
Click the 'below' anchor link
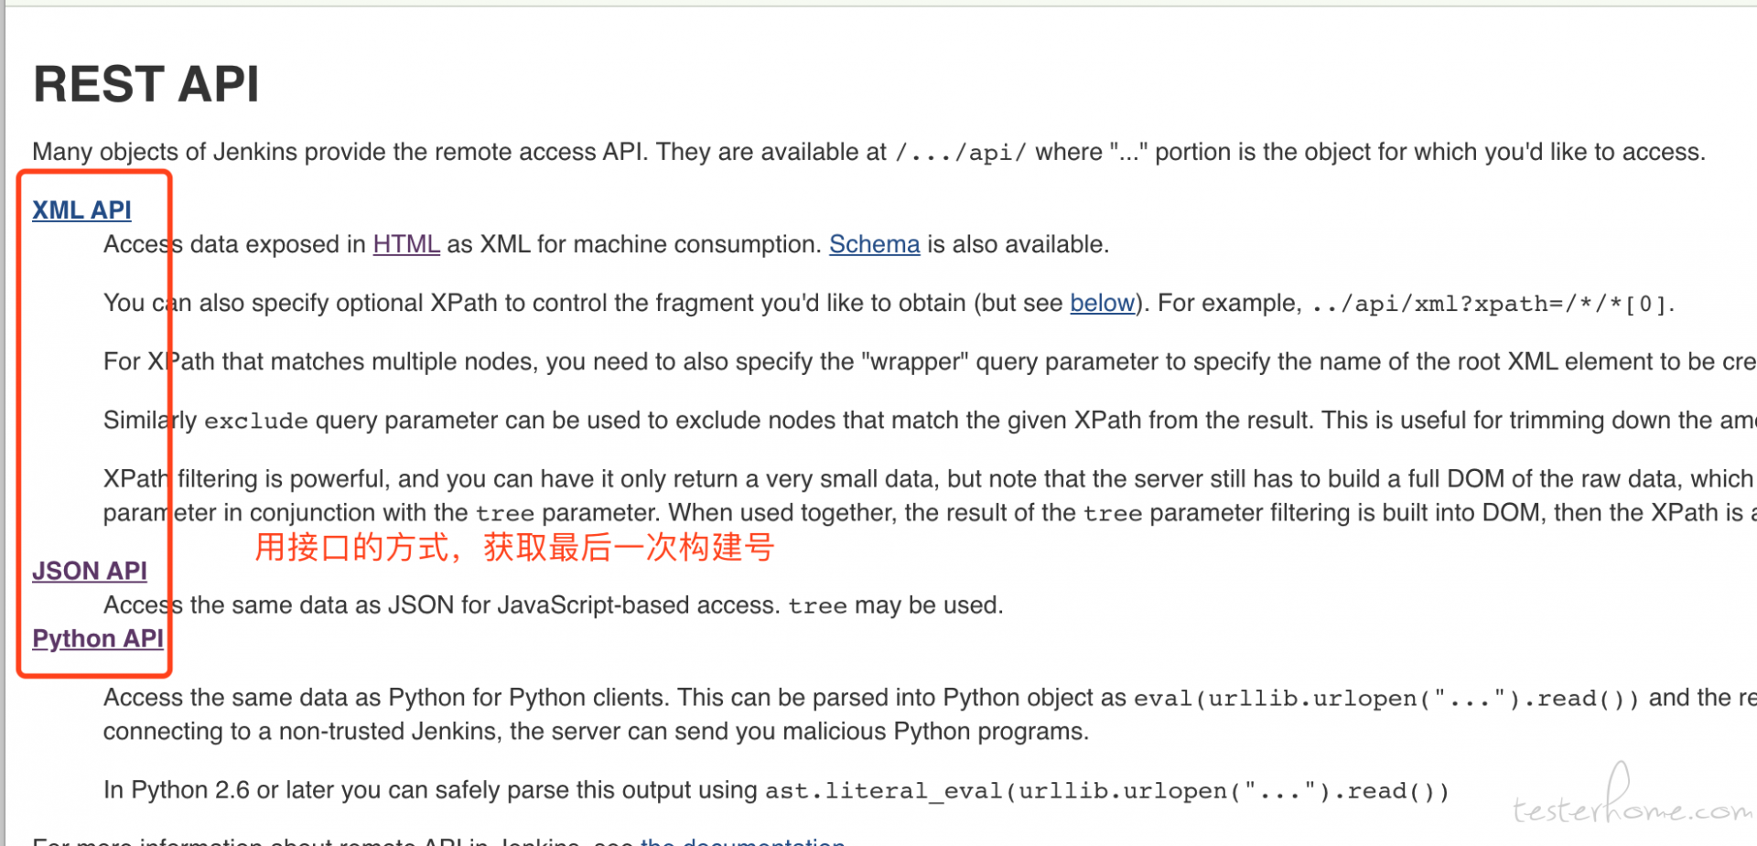(1102, 303)
